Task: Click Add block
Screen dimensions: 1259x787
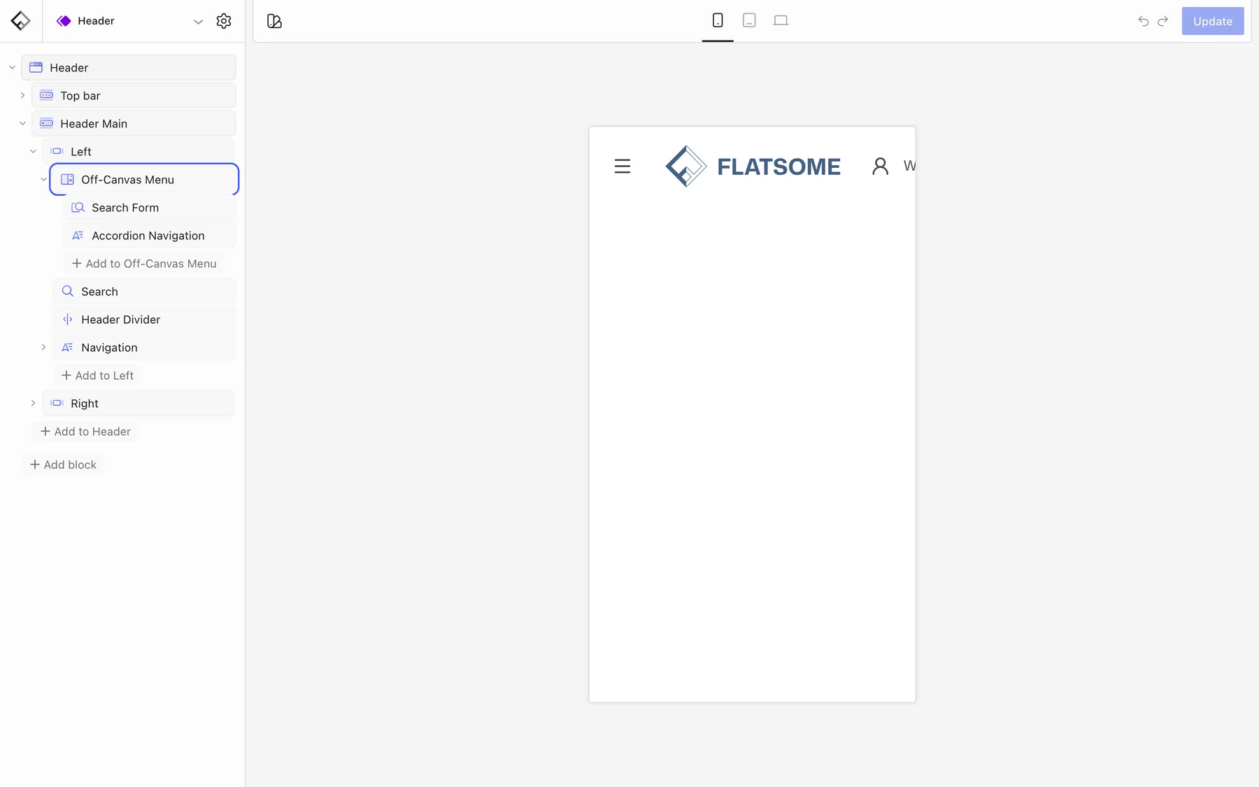Action: [x=63, y=465]
